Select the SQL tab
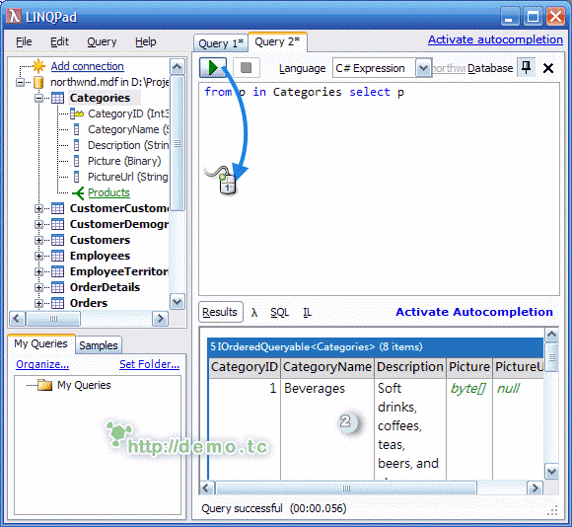 279,313
